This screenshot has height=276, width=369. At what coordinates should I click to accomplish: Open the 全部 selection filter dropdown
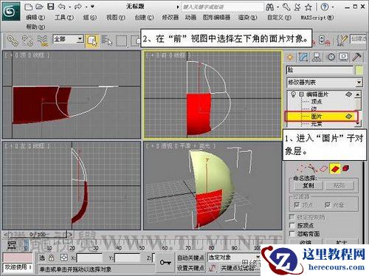[80, 39]
